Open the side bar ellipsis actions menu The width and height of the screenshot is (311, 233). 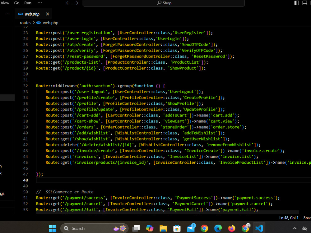(7, 14)
